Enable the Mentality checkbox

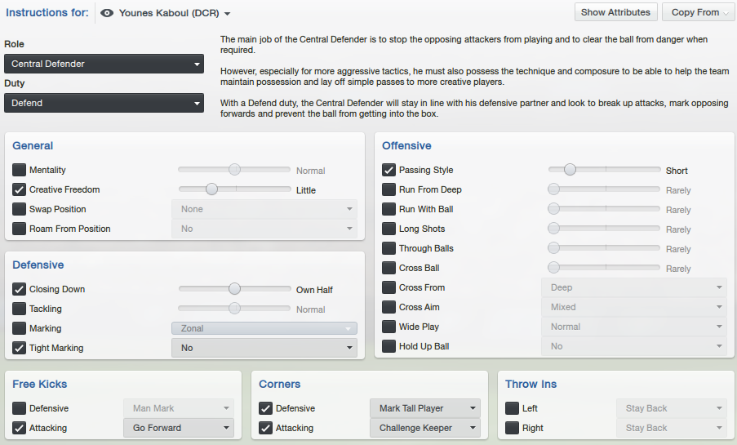(x=20, y=170)
